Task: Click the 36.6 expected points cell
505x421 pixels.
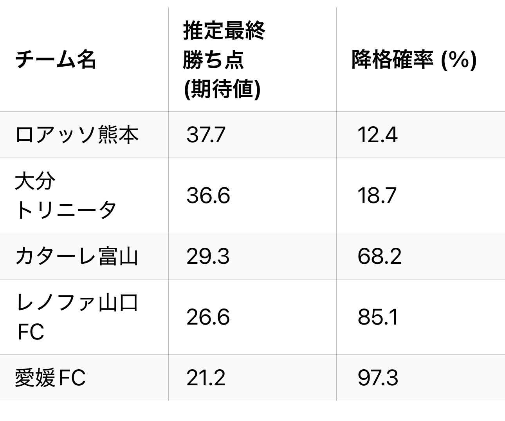Action: pyautogui.click(x=208, y=195)
